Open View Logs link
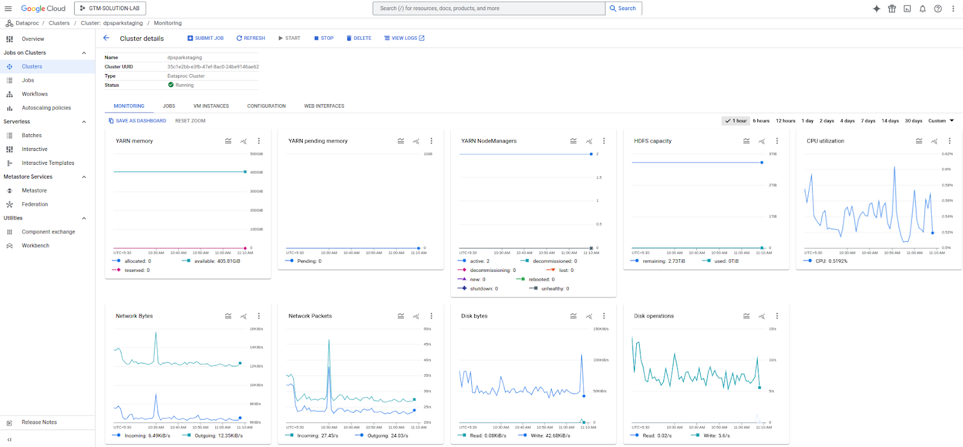Screen dimensions: 963x447 click(x=404, y=38)
